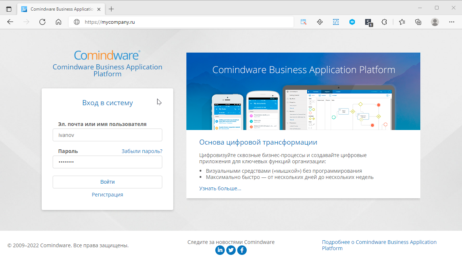This screenshot has width=462, height=260.
Task: Click the address bar with mycompany.ru
Action: tap(181, 22)
